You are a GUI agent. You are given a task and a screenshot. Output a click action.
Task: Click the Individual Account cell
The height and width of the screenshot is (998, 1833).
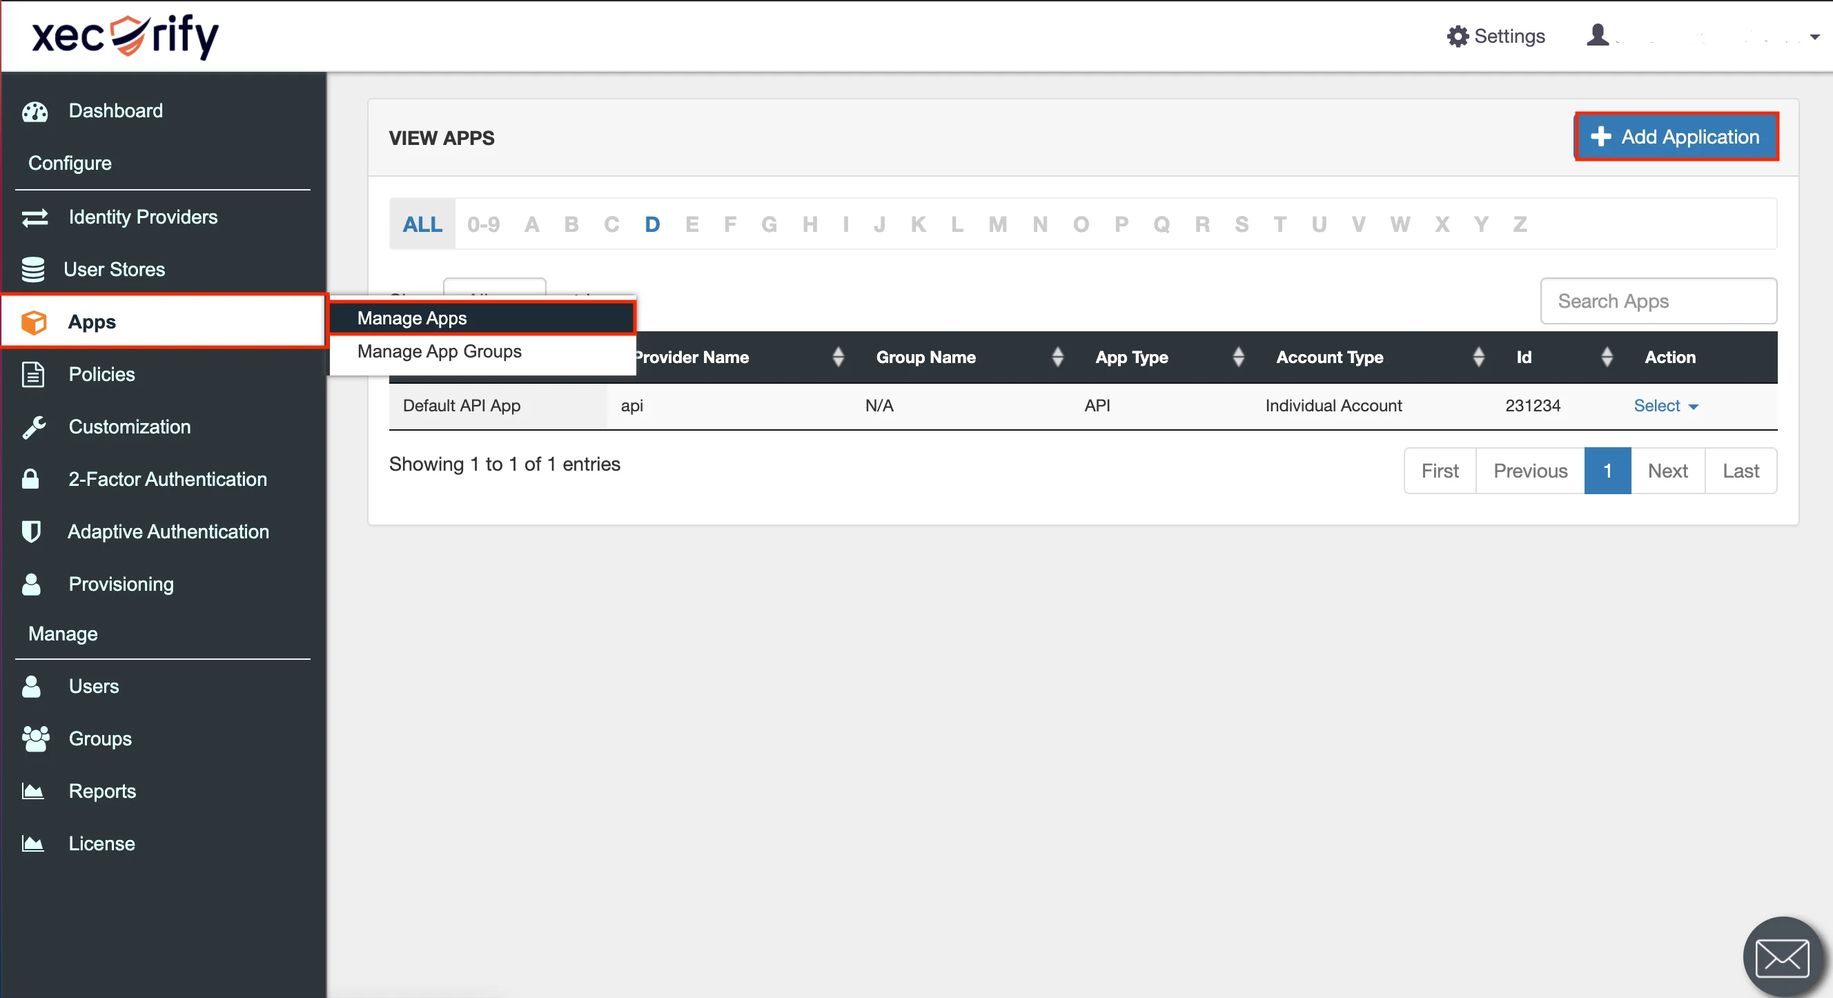(1333, 406)
